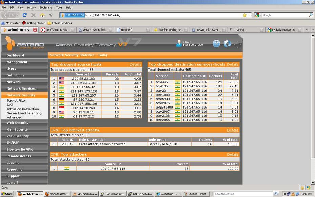Open the Reporting sidebar item
Image resolution: width=315 pixels, height=197 pixels.
24,169
